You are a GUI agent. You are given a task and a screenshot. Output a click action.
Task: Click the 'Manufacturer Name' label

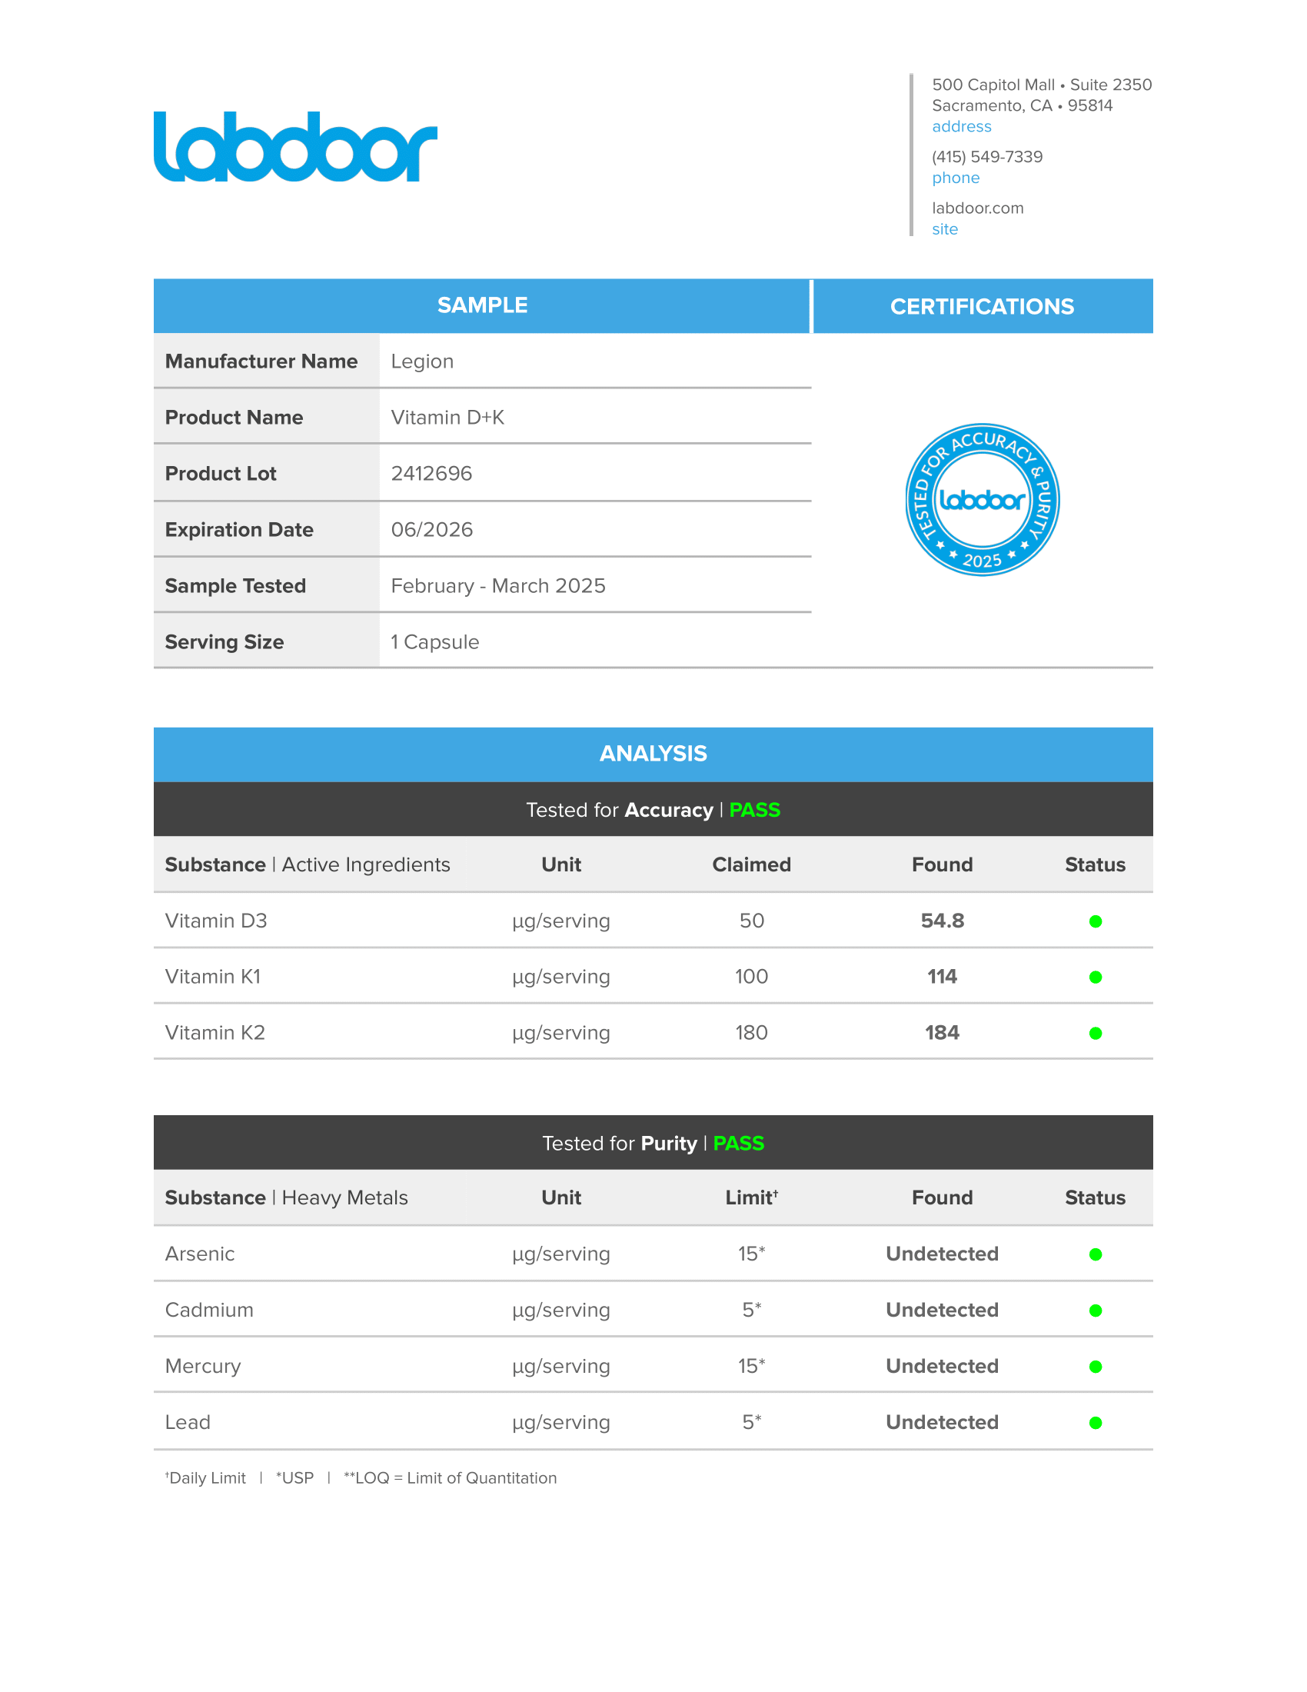coord(261,361)
